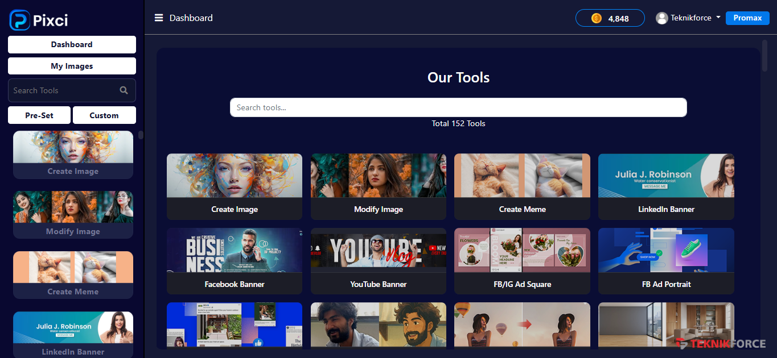Open the LinkedIn Banner tool card
This screenshot has height=358, width=777.
click(666, 186)
